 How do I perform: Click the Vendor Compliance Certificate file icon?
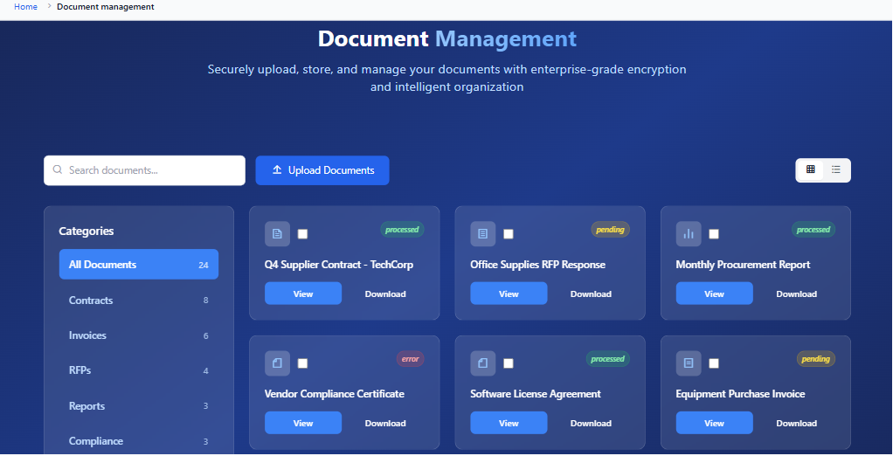(277, 363)
